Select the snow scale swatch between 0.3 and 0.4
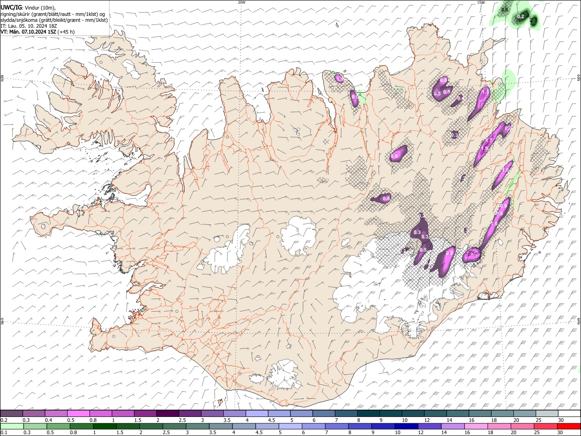 pos(34,413)
